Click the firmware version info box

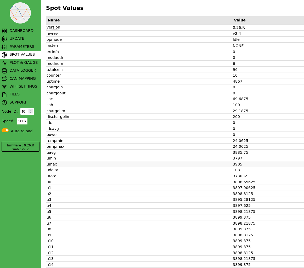pos(20,147)
